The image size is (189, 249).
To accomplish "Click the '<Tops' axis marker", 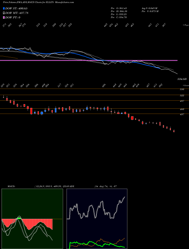I will pyautogui.click(x=185, y=25).
